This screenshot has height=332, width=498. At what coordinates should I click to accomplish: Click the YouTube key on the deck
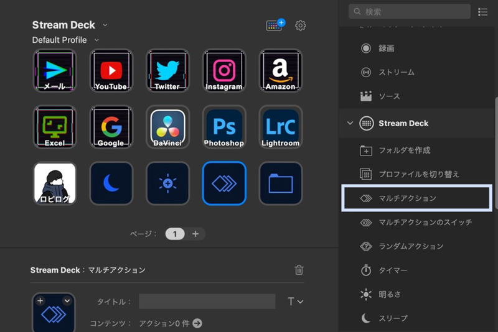111,70
